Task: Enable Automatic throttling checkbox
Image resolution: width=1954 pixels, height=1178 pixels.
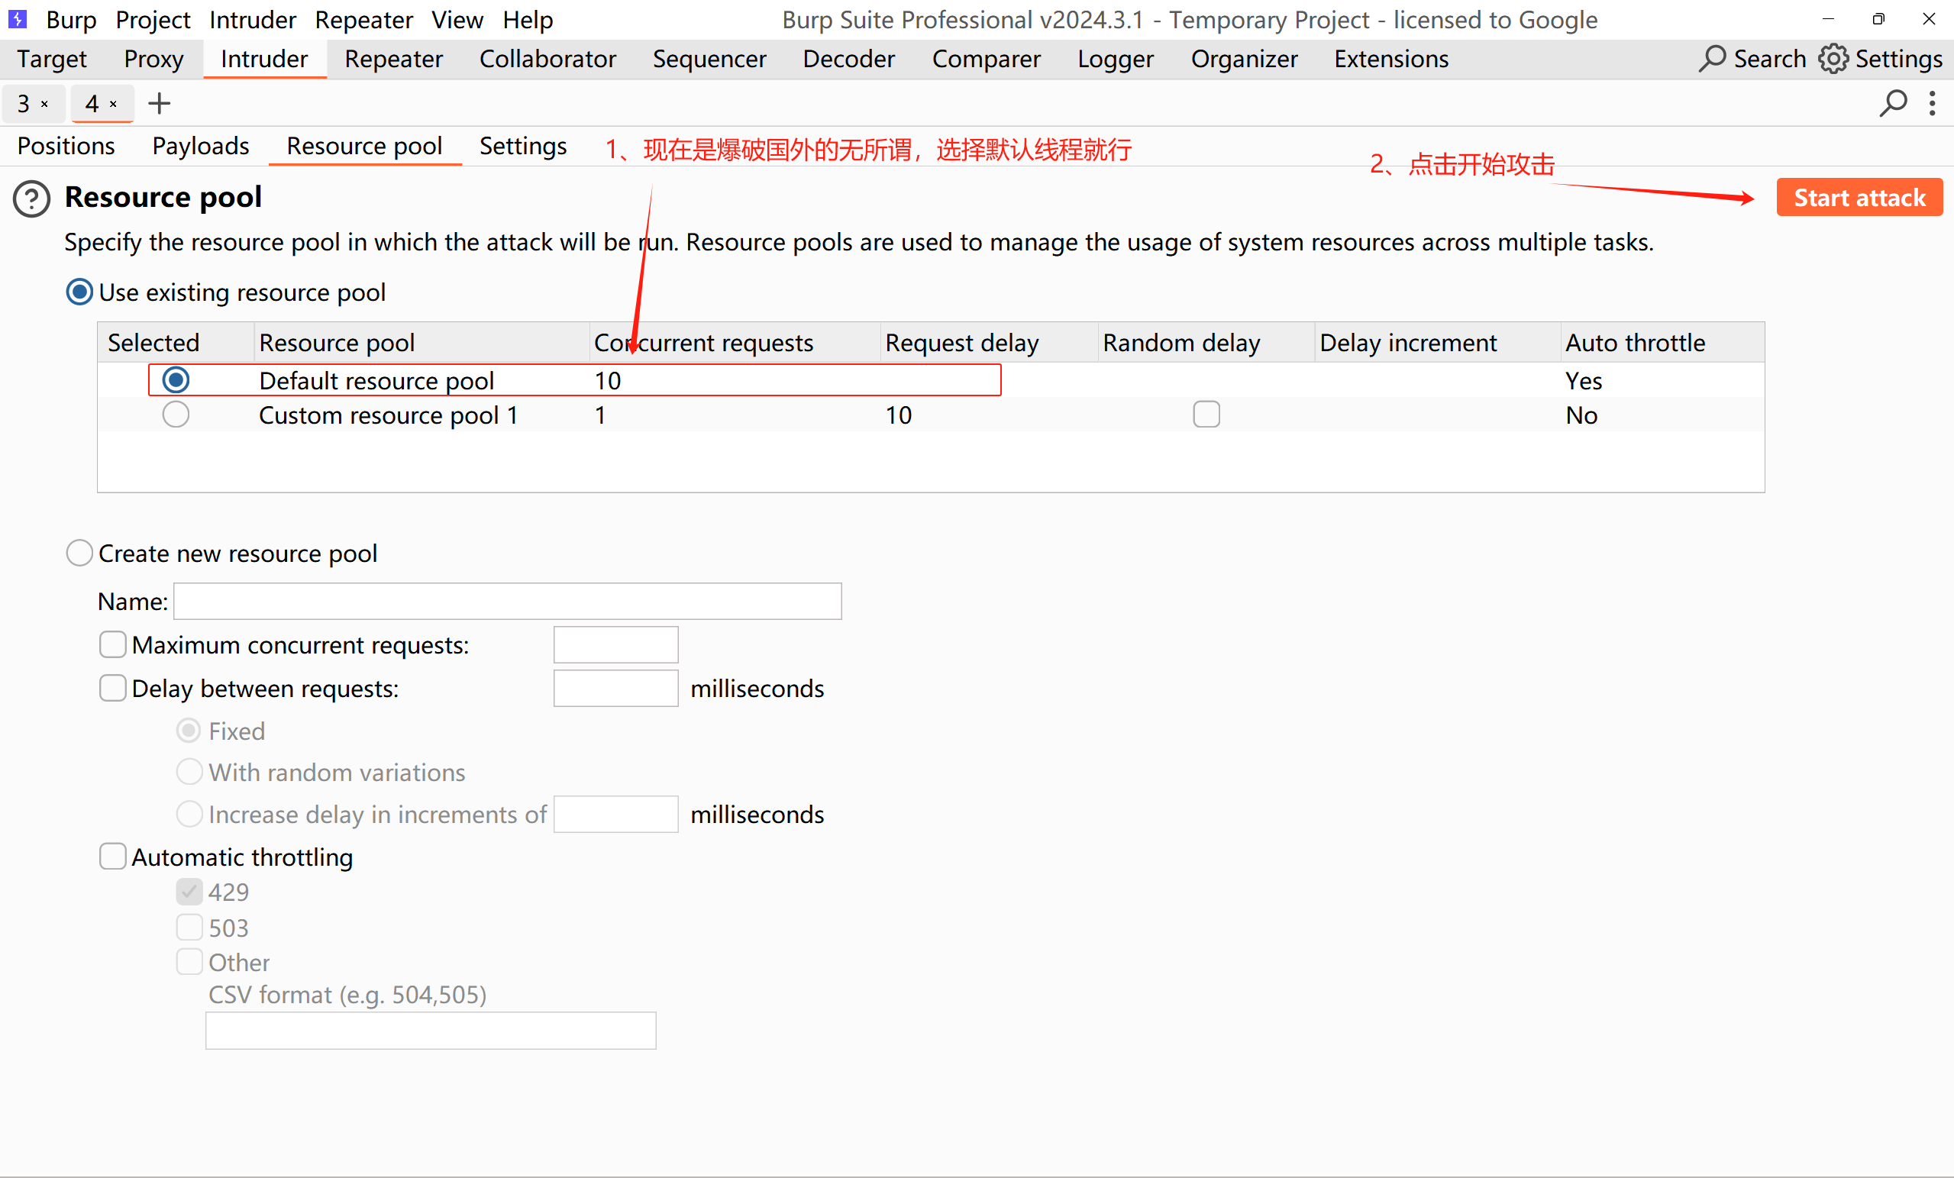Action: pyautogui.click(x=112, y=856)
